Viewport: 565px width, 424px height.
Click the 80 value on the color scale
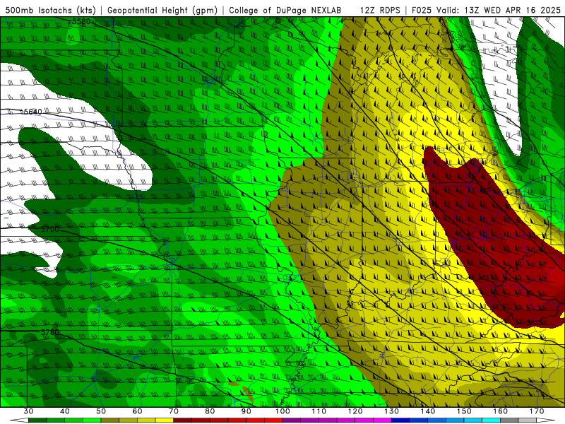click(210, 411)
